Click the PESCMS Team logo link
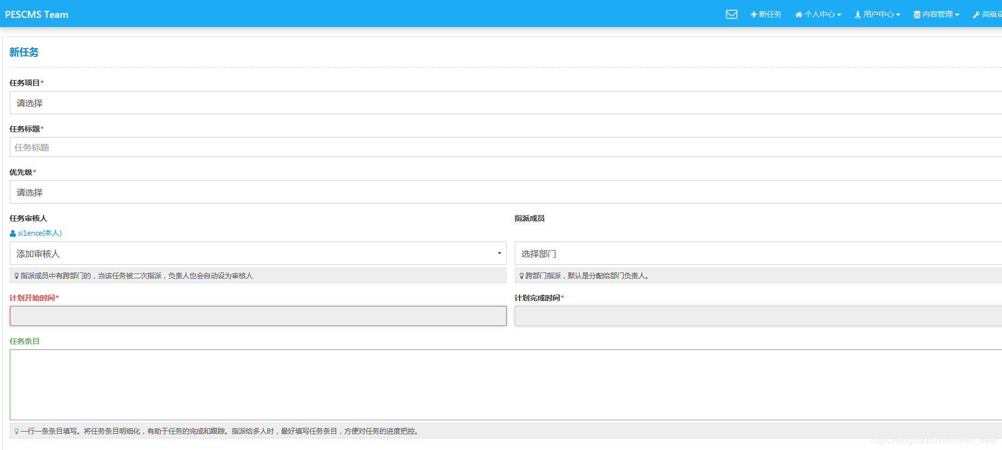This screenshot has width=1002, height=450. pyautogui.click(x=37, y=15)
